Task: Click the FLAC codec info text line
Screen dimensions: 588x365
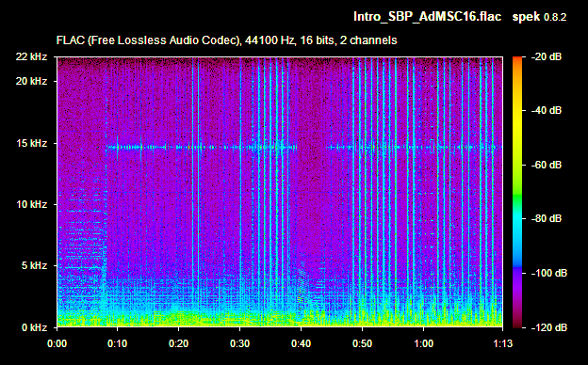Action: pyautogui.click(x=226, y=40)
